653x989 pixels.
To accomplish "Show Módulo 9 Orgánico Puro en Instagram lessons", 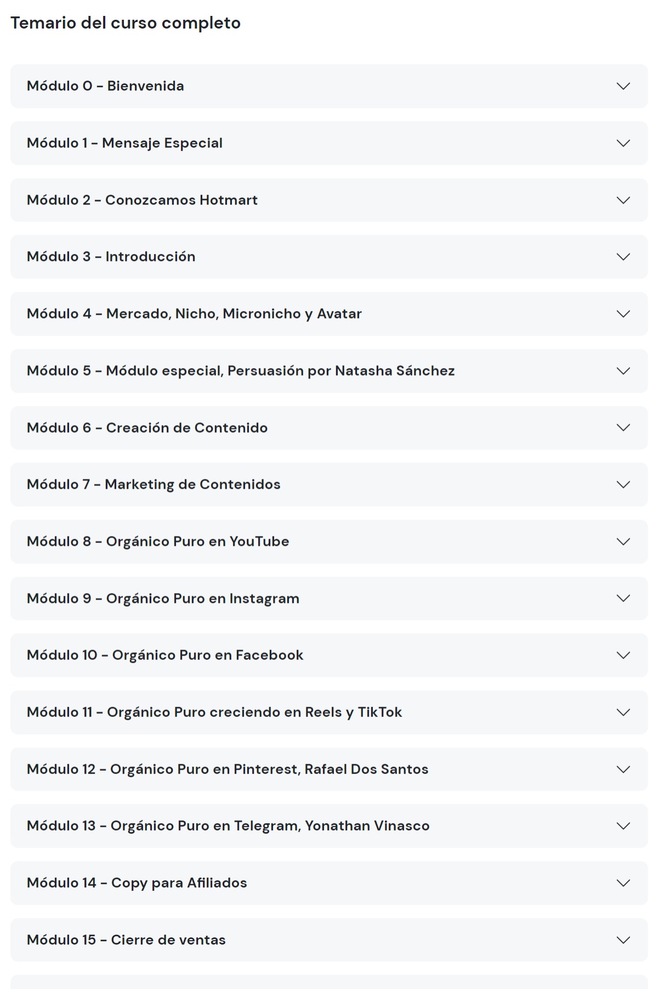I will [163, 598].
